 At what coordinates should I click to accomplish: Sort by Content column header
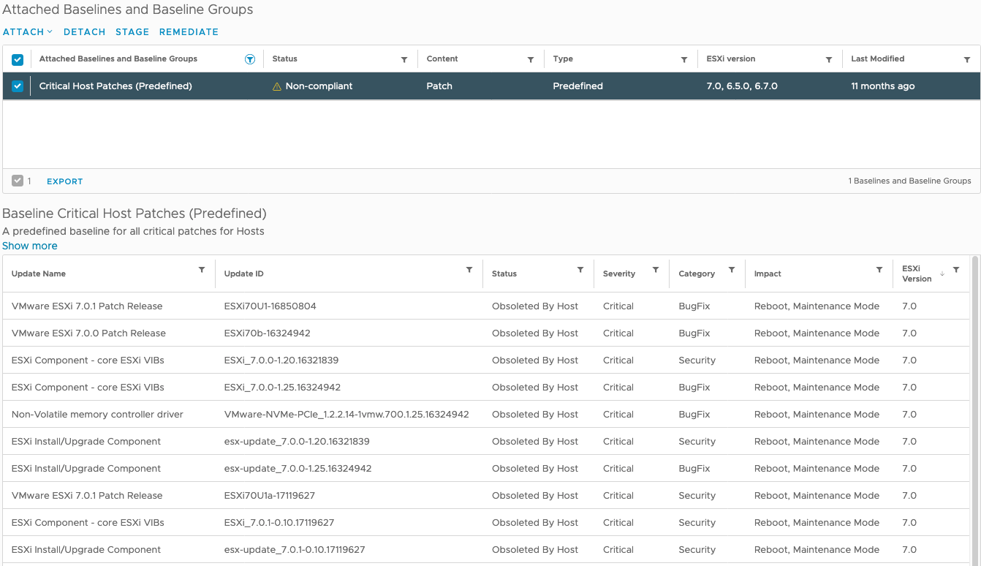(442, 59)
